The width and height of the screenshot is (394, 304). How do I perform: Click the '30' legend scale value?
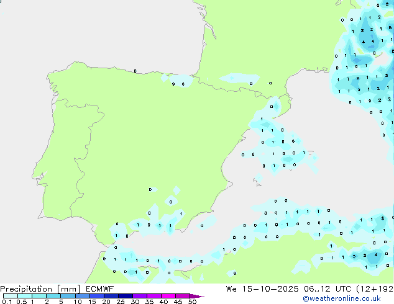pos(135,302)
